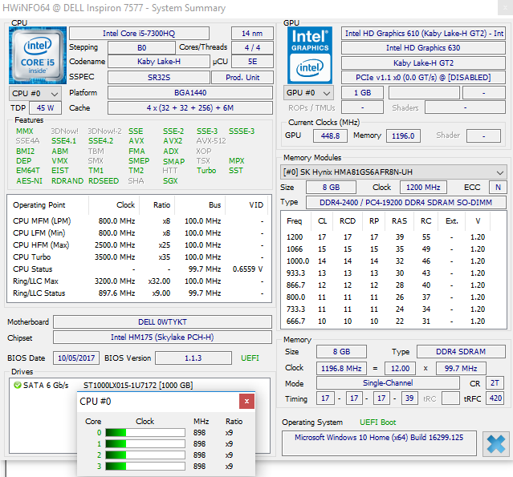The height and width of the screenshot is (477, 513).
Task: Click the ECC N field
Action: [498, 188]
